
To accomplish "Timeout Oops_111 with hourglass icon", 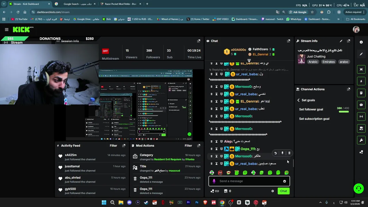I will pos(216,149).
